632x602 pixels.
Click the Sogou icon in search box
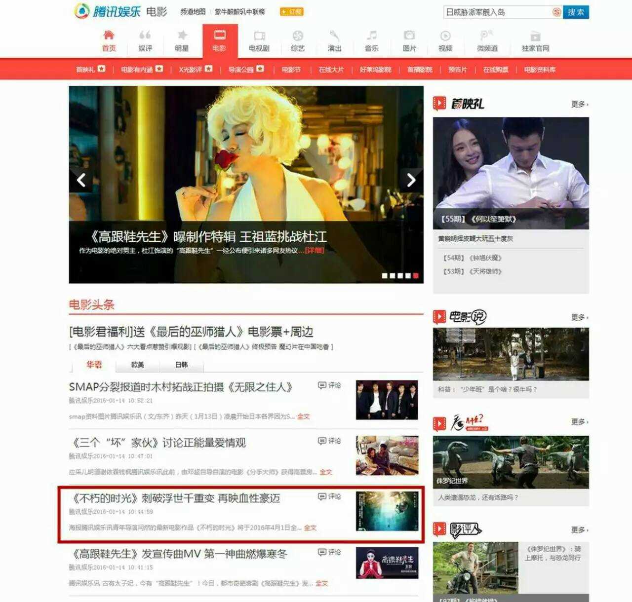click(556, 12)
